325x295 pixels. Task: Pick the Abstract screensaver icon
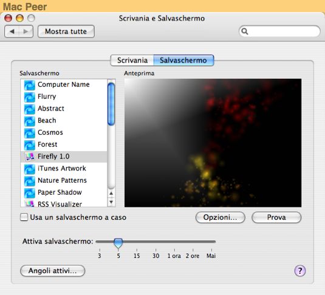point(29,109)
